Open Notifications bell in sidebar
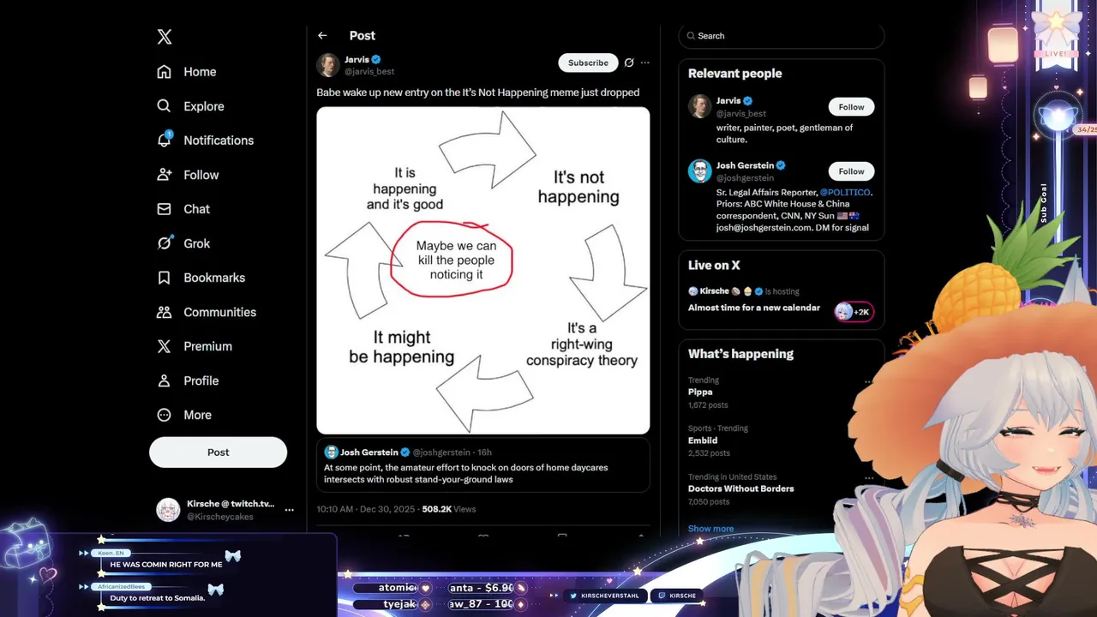This screenshot has width=1097, height=617. (165, 140)
